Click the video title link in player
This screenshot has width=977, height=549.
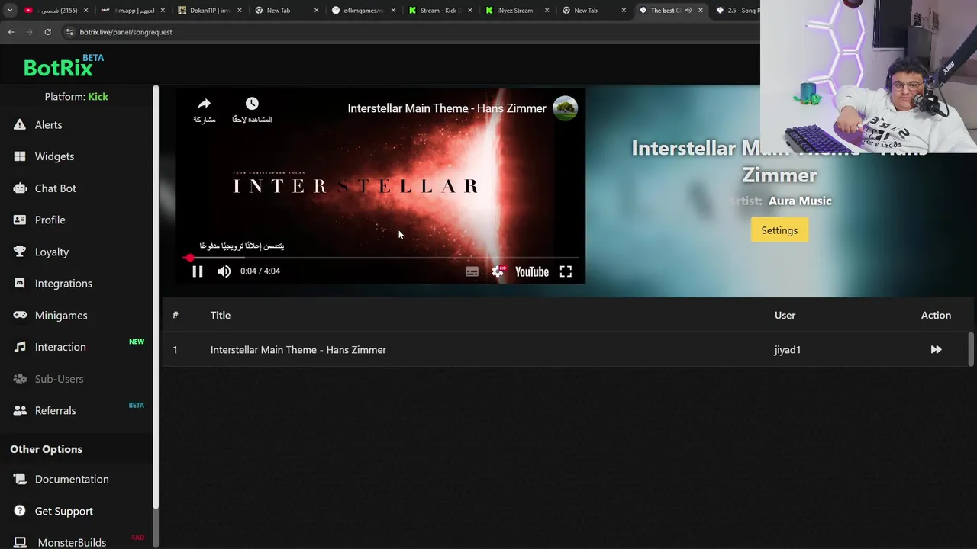(447, 108)
